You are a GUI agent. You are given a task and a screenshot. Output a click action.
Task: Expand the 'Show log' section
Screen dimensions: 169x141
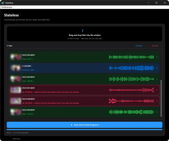coord(17,139)
